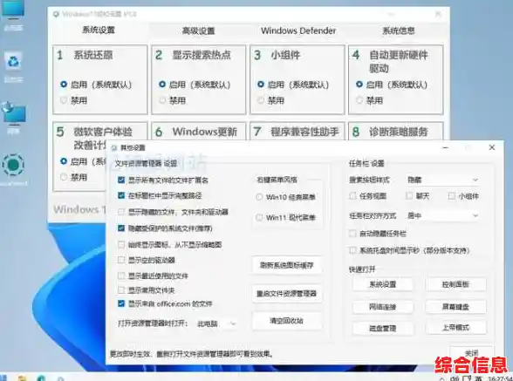Enable 显示常用文件夹 checkbox
Screen dimensions: 513x381
tap(121, 290)
